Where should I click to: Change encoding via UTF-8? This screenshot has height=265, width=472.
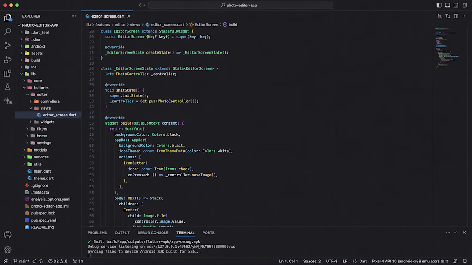[x=332, y=262]
